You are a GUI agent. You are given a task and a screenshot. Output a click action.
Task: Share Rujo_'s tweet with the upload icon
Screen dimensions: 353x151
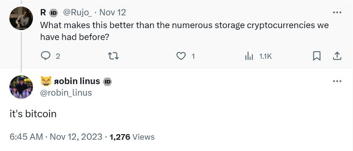[x=337, y=56]
